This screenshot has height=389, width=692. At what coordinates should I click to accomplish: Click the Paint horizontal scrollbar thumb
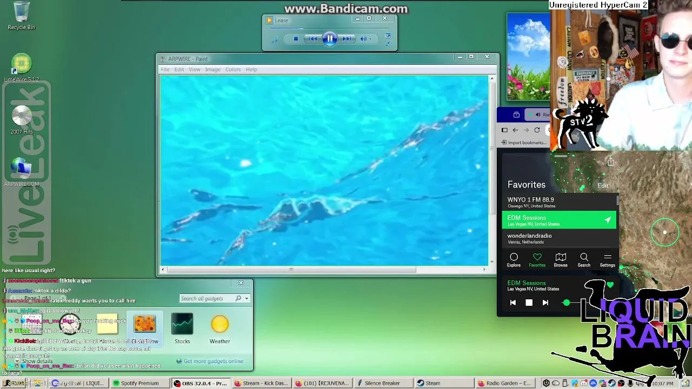(x=291, y=269)
